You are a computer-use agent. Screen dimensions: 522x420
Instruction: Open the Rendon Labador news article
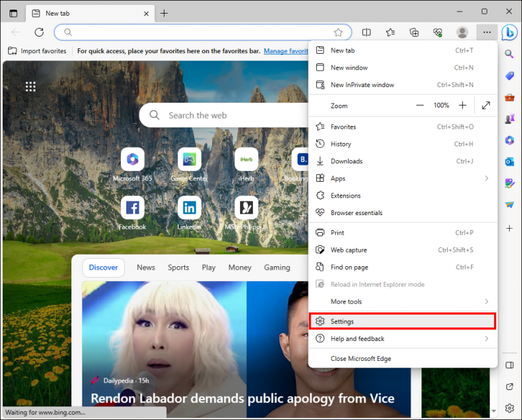pyautogui.click(x=243, y=398)
